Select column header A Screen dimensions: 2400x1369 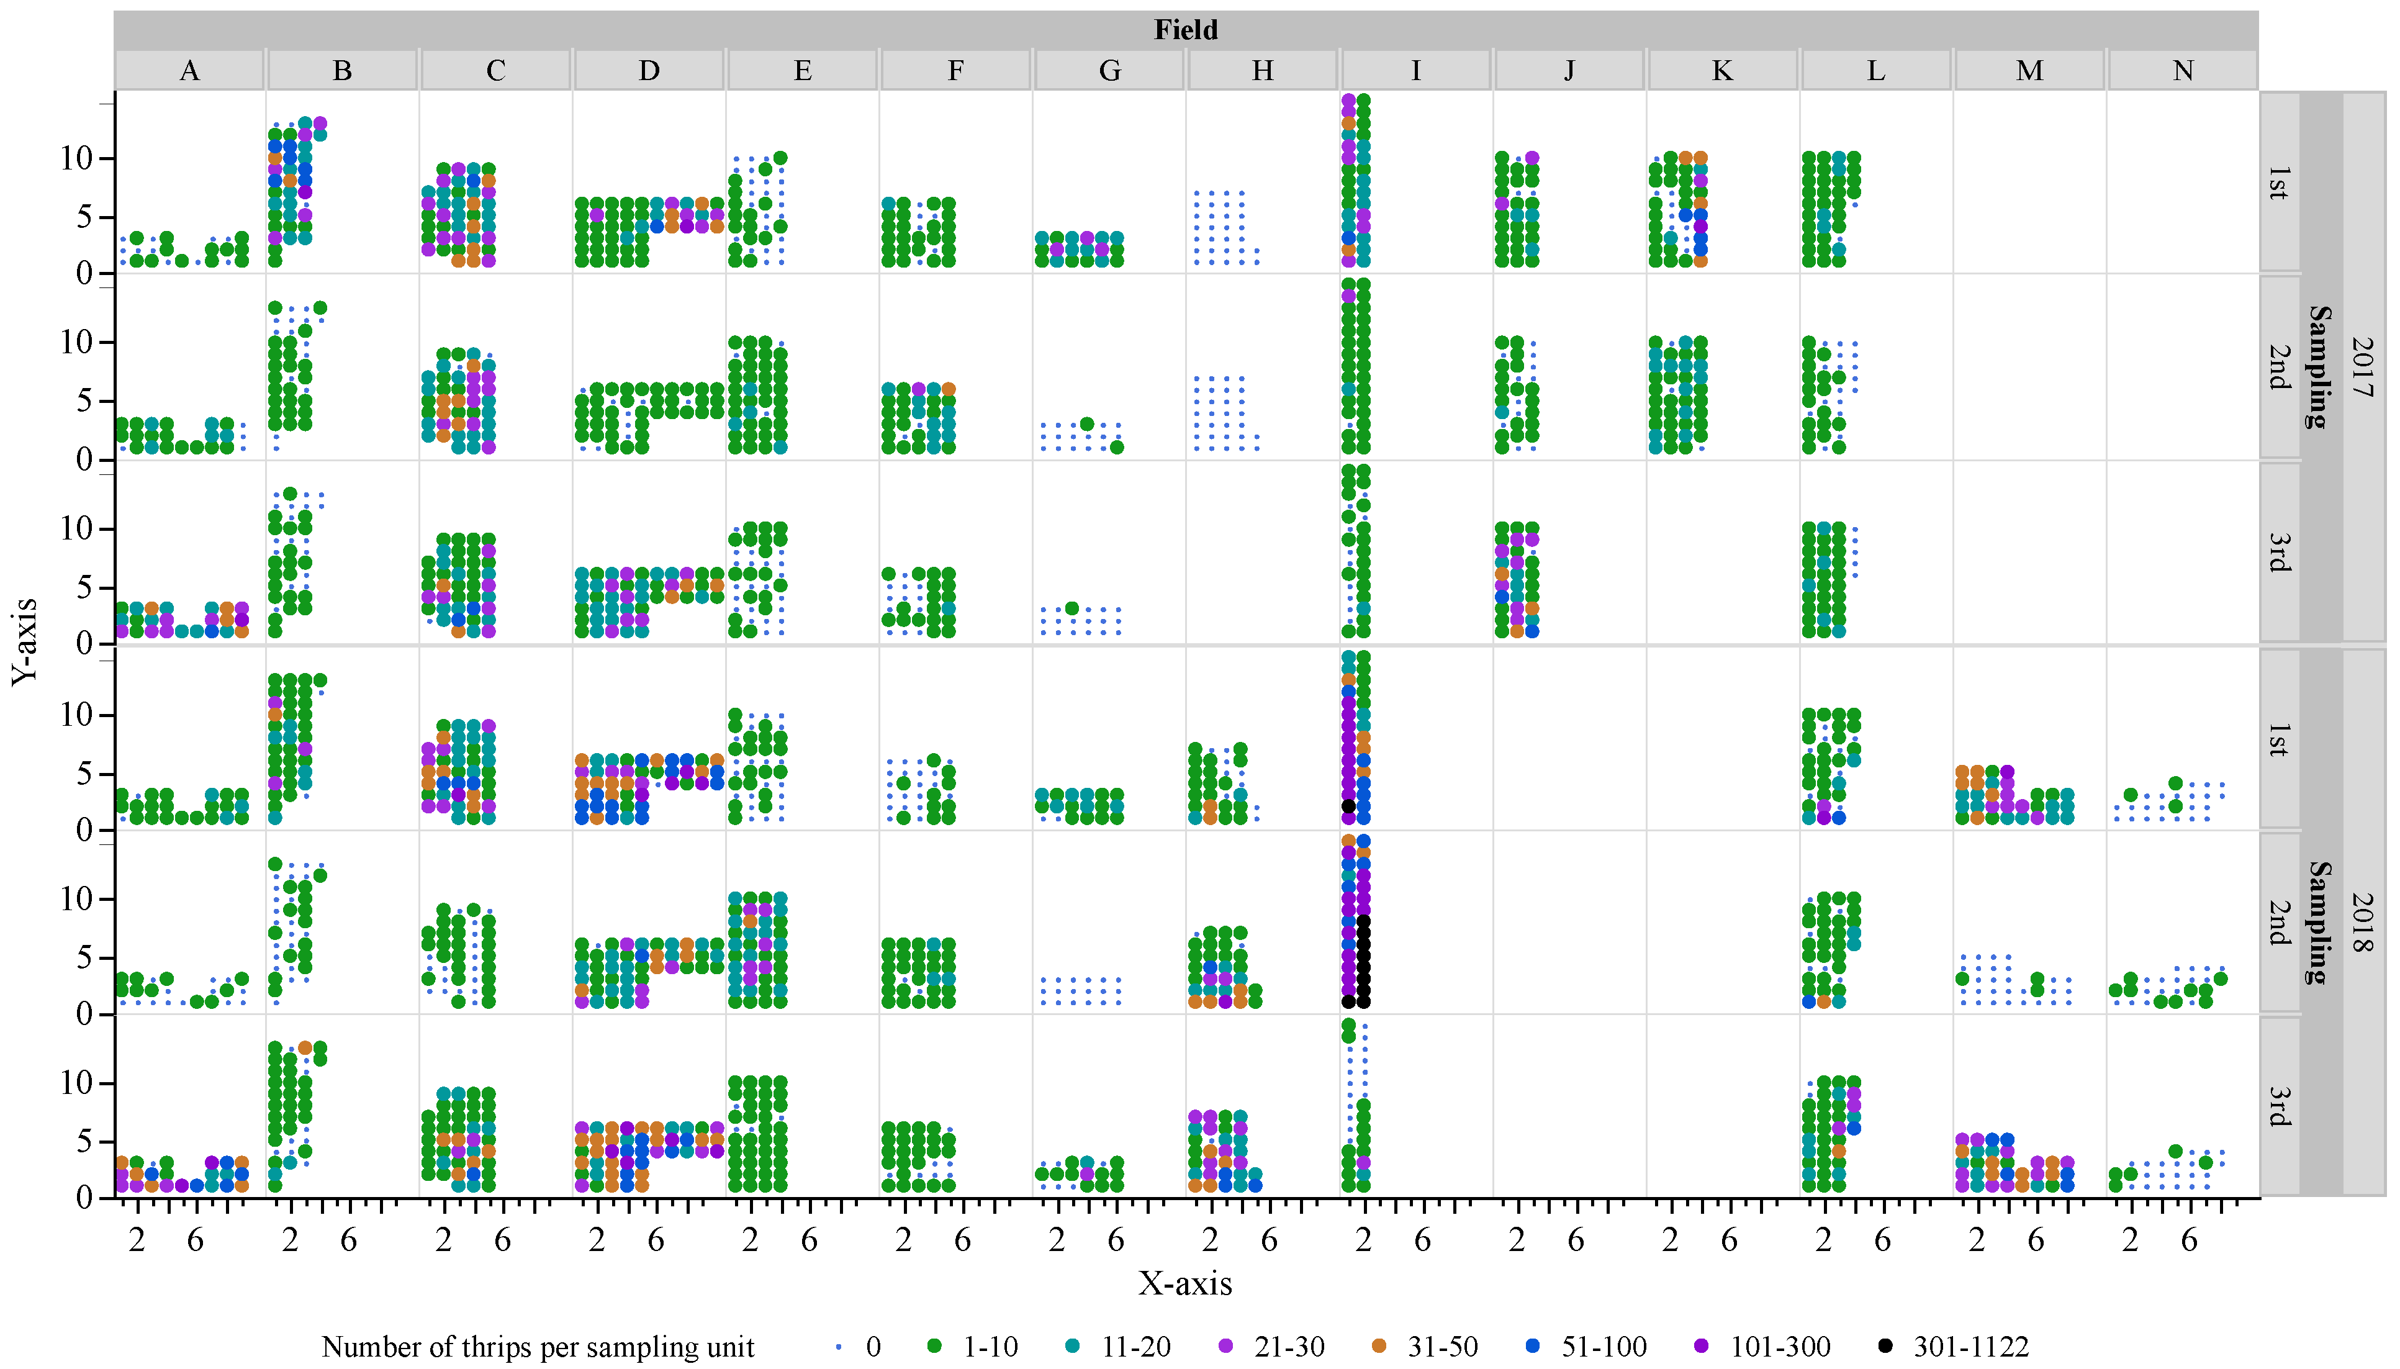(189, 71)
